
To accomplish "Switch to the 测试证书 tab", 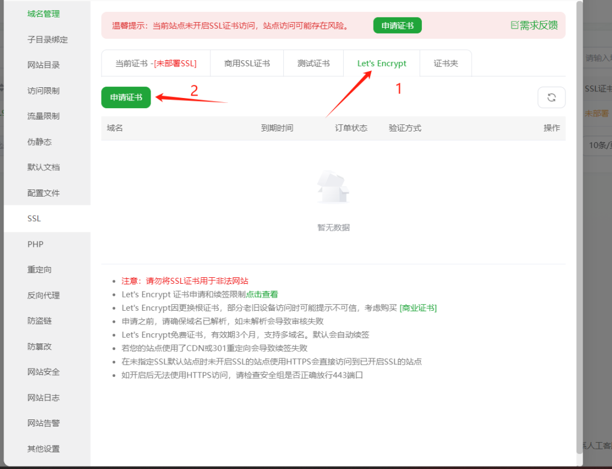I will click(313, 62).
